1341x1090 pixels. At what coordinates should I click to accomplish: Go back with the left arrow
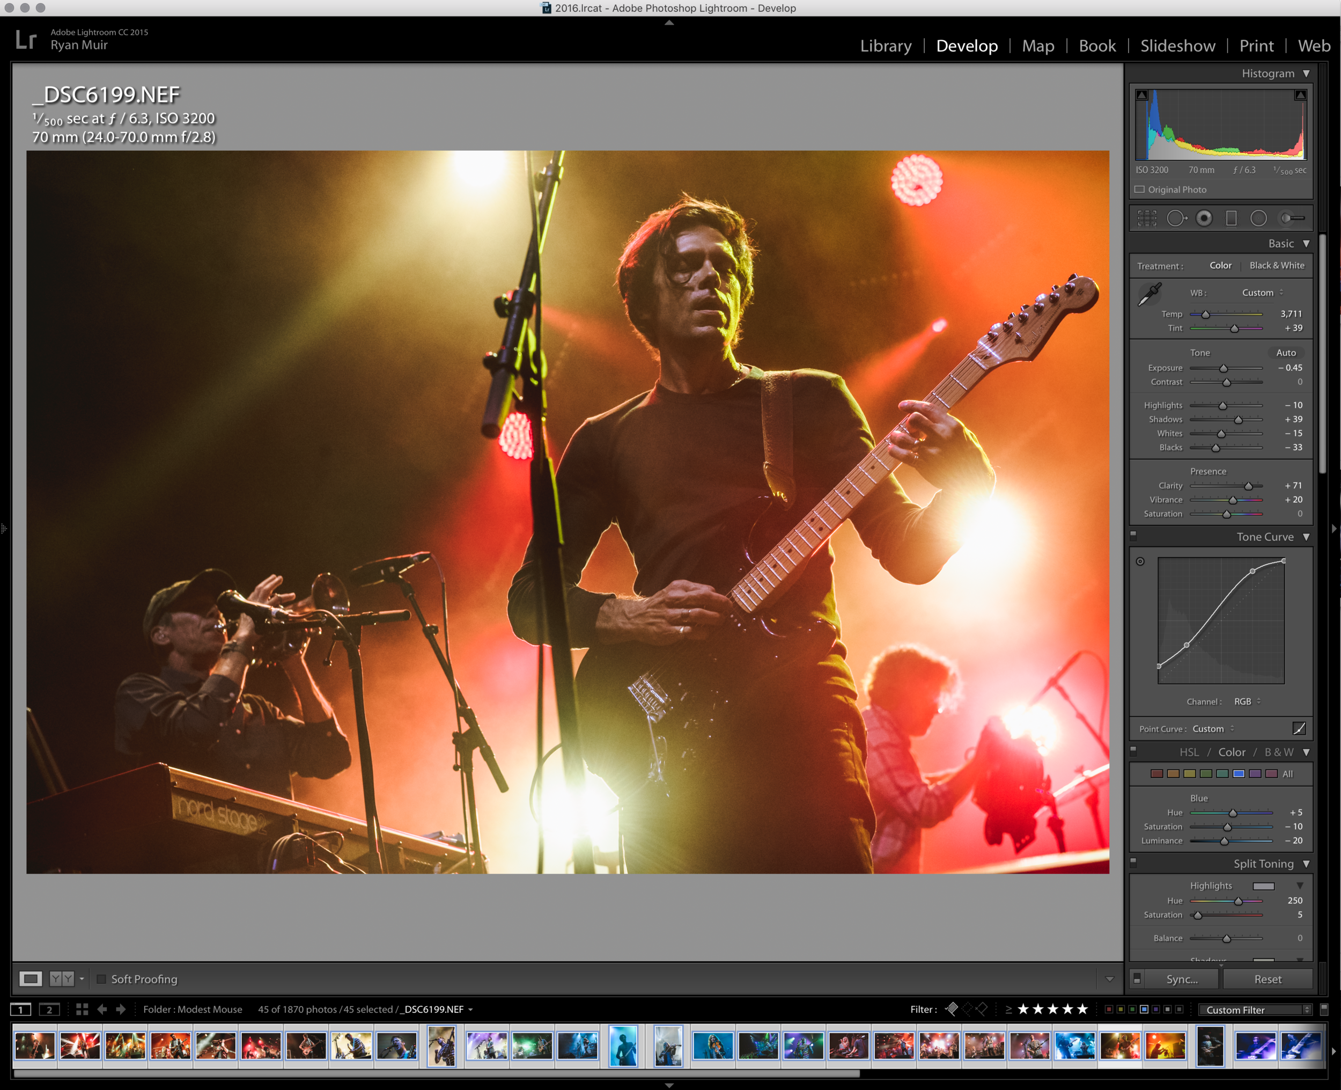pos(102,1009)
